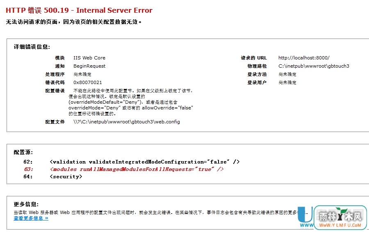Viewport: 369px width, 232px height.
Task: Select the error code 0x80070021
Action: [88, 82]
